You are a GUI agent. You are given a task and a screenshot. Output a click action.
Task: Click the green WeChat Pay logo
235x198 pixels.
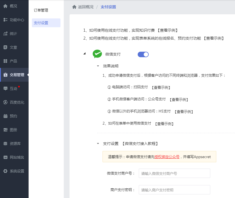pyautogui.click(x=97, y=54)
